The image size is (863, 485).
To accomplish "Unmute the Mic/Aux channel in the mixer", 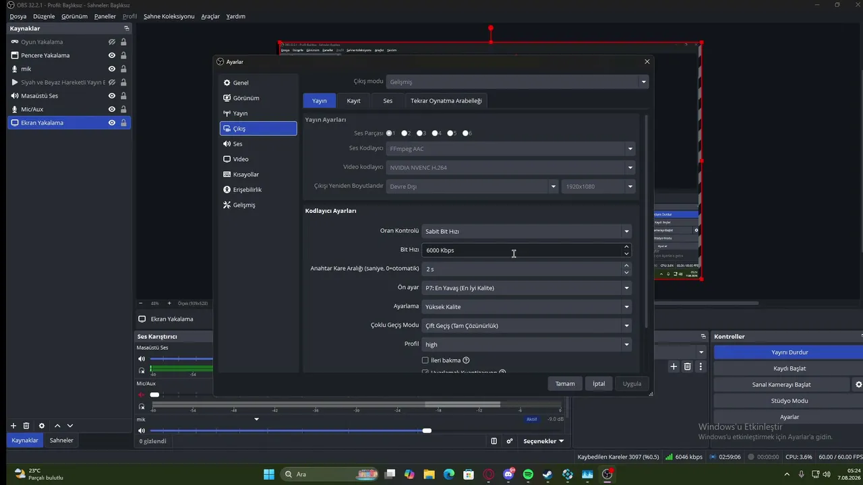I will [x=142, y=395].
